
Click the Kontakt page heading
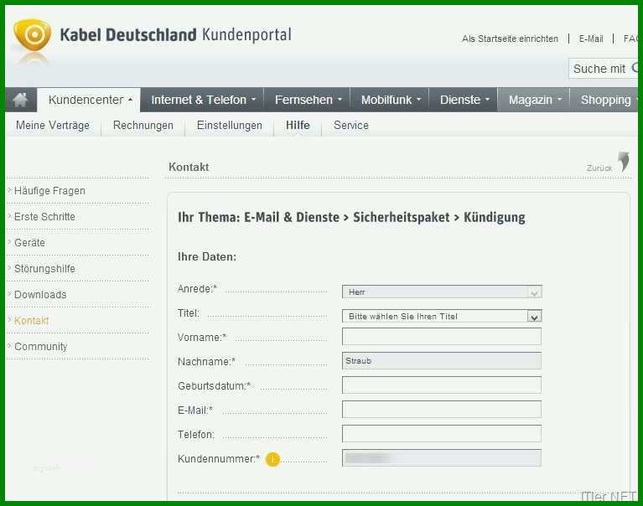189,168
